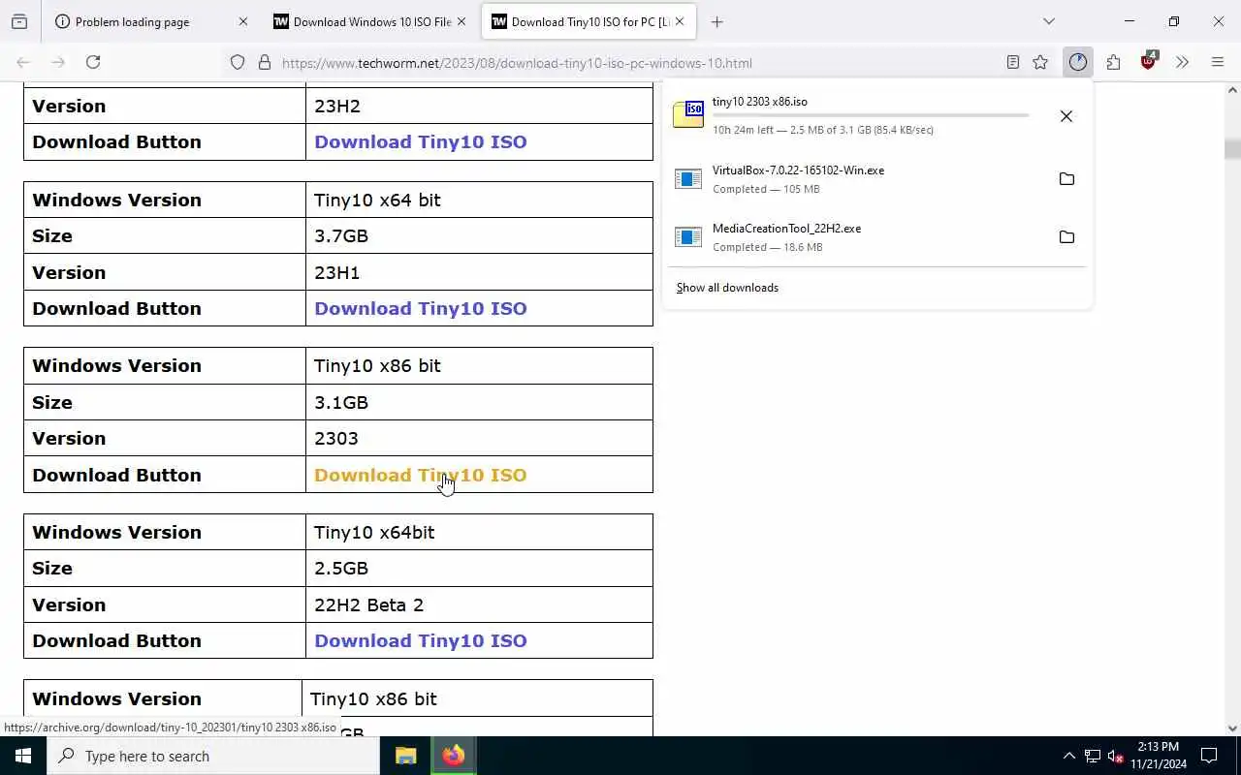Viewport: 1241px width, 775px height.
Task: Select the 3.7GB size cell
Action: (x=479, y=235)
